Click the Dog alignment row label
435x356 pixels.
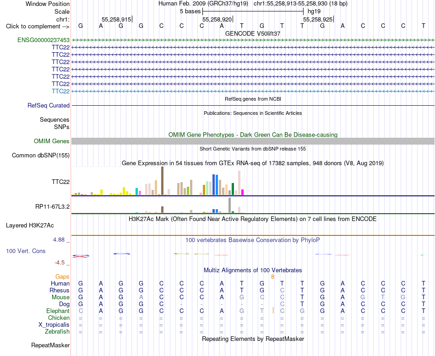coord(65,304)
